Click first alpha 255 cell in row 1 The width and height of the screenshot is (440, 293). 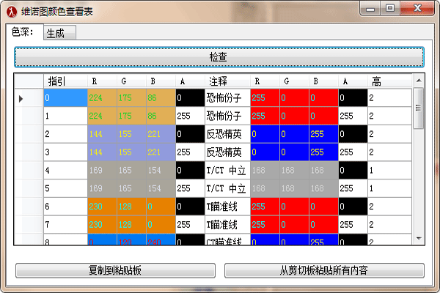pyautogui.click(x=190, y=116)
